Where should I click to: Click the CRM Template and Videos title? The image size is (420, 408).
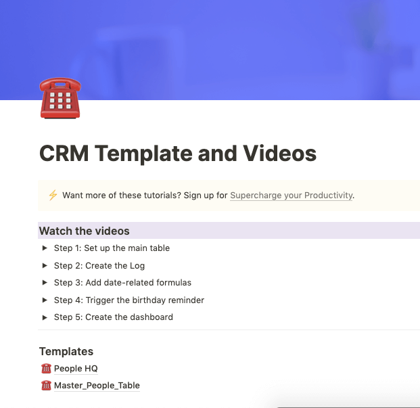178,154
